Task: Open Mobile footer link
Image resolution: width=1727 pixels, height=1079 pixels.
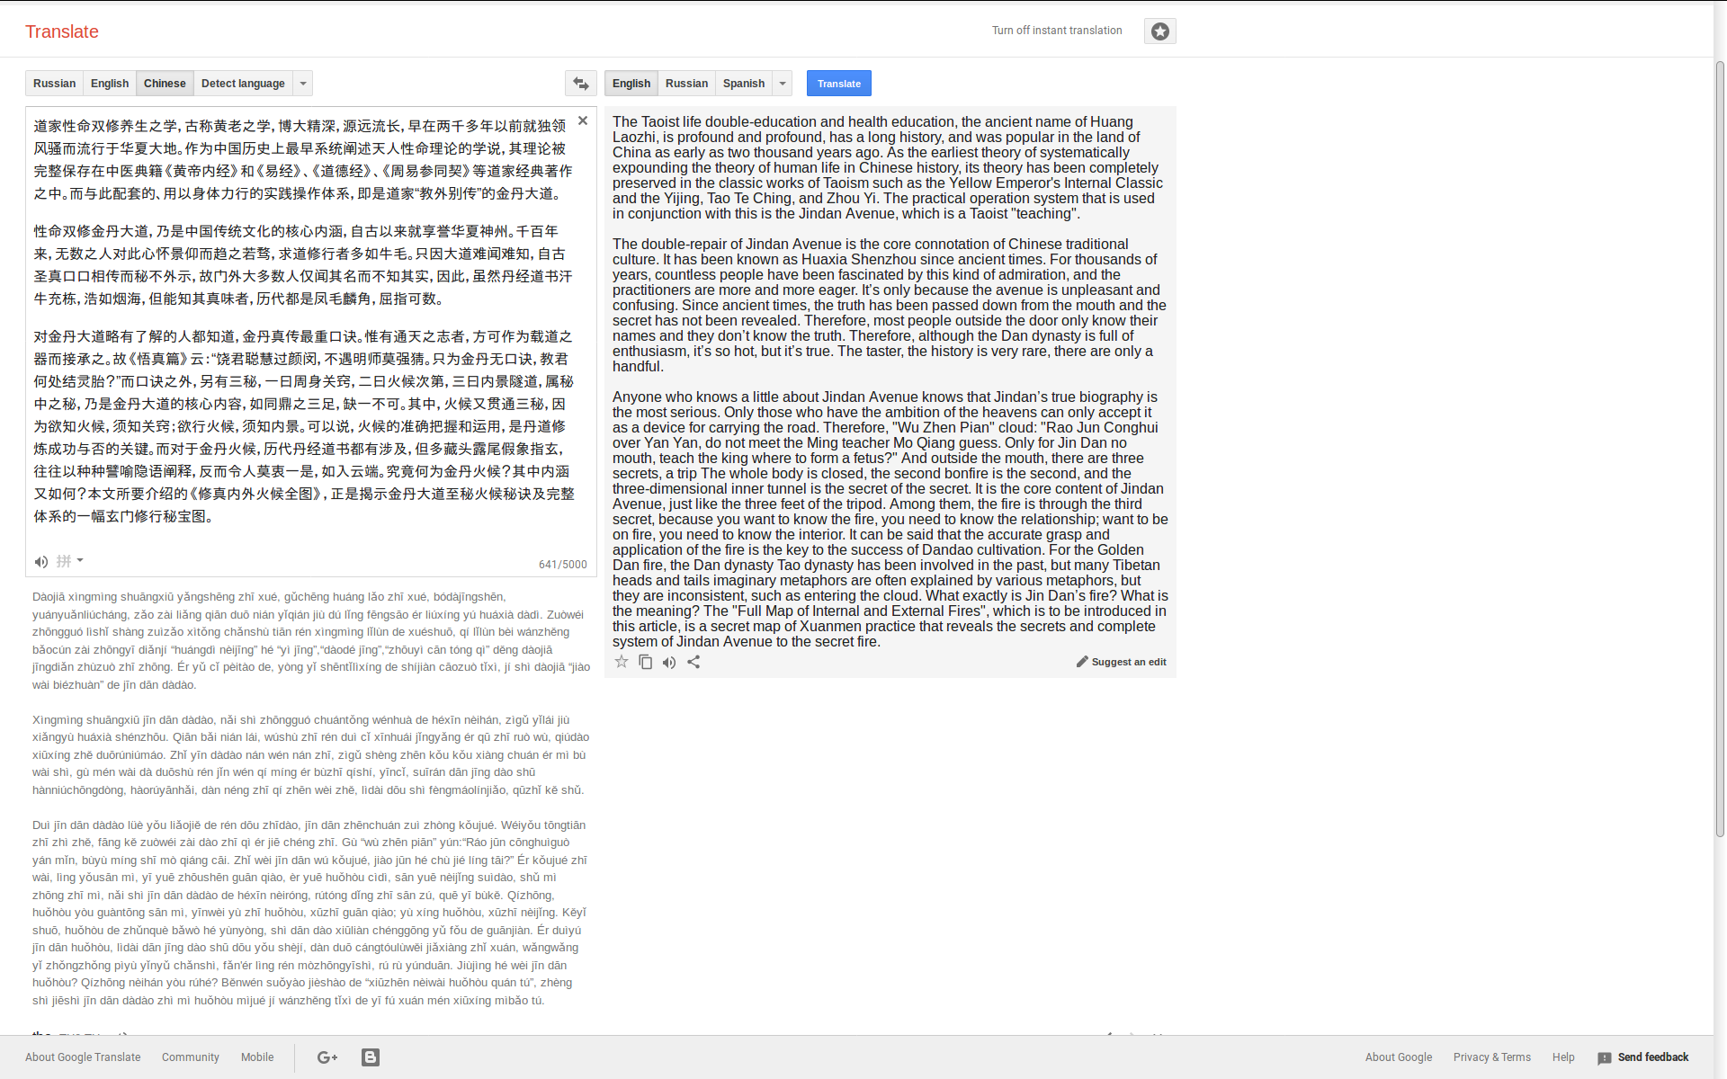Action: (257, 1057)
